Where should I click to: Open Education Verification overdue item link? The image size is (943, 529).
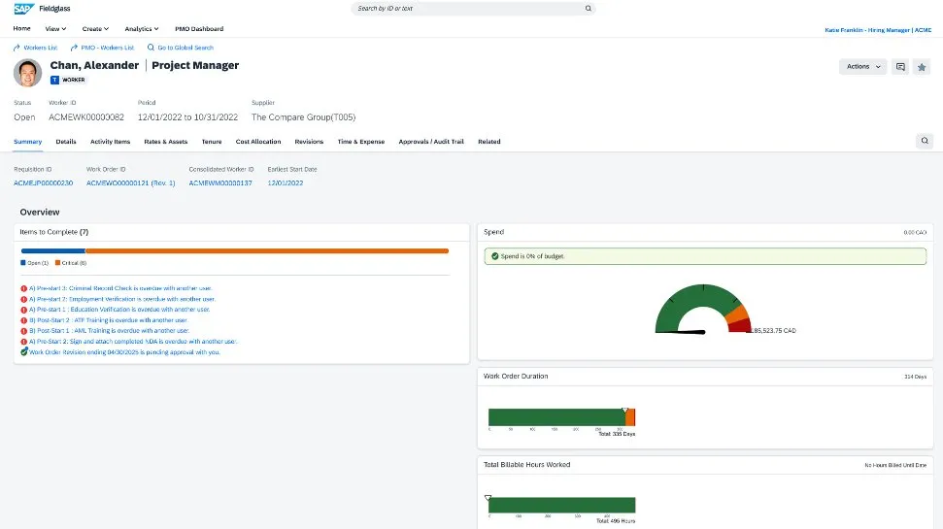pyautogui.click(x=119, y=310)
